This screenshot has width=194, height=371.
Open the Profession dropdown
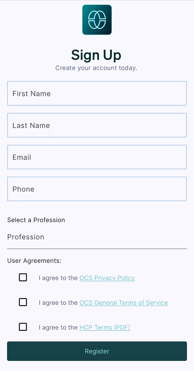[x=97, y=237]
